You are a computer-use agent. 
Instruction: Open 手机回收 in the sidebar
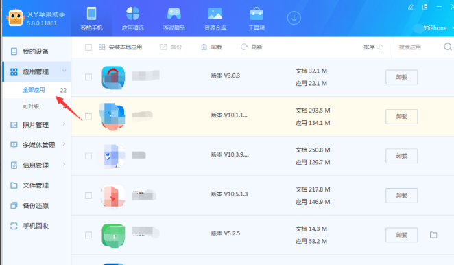[x=36, y=226]
